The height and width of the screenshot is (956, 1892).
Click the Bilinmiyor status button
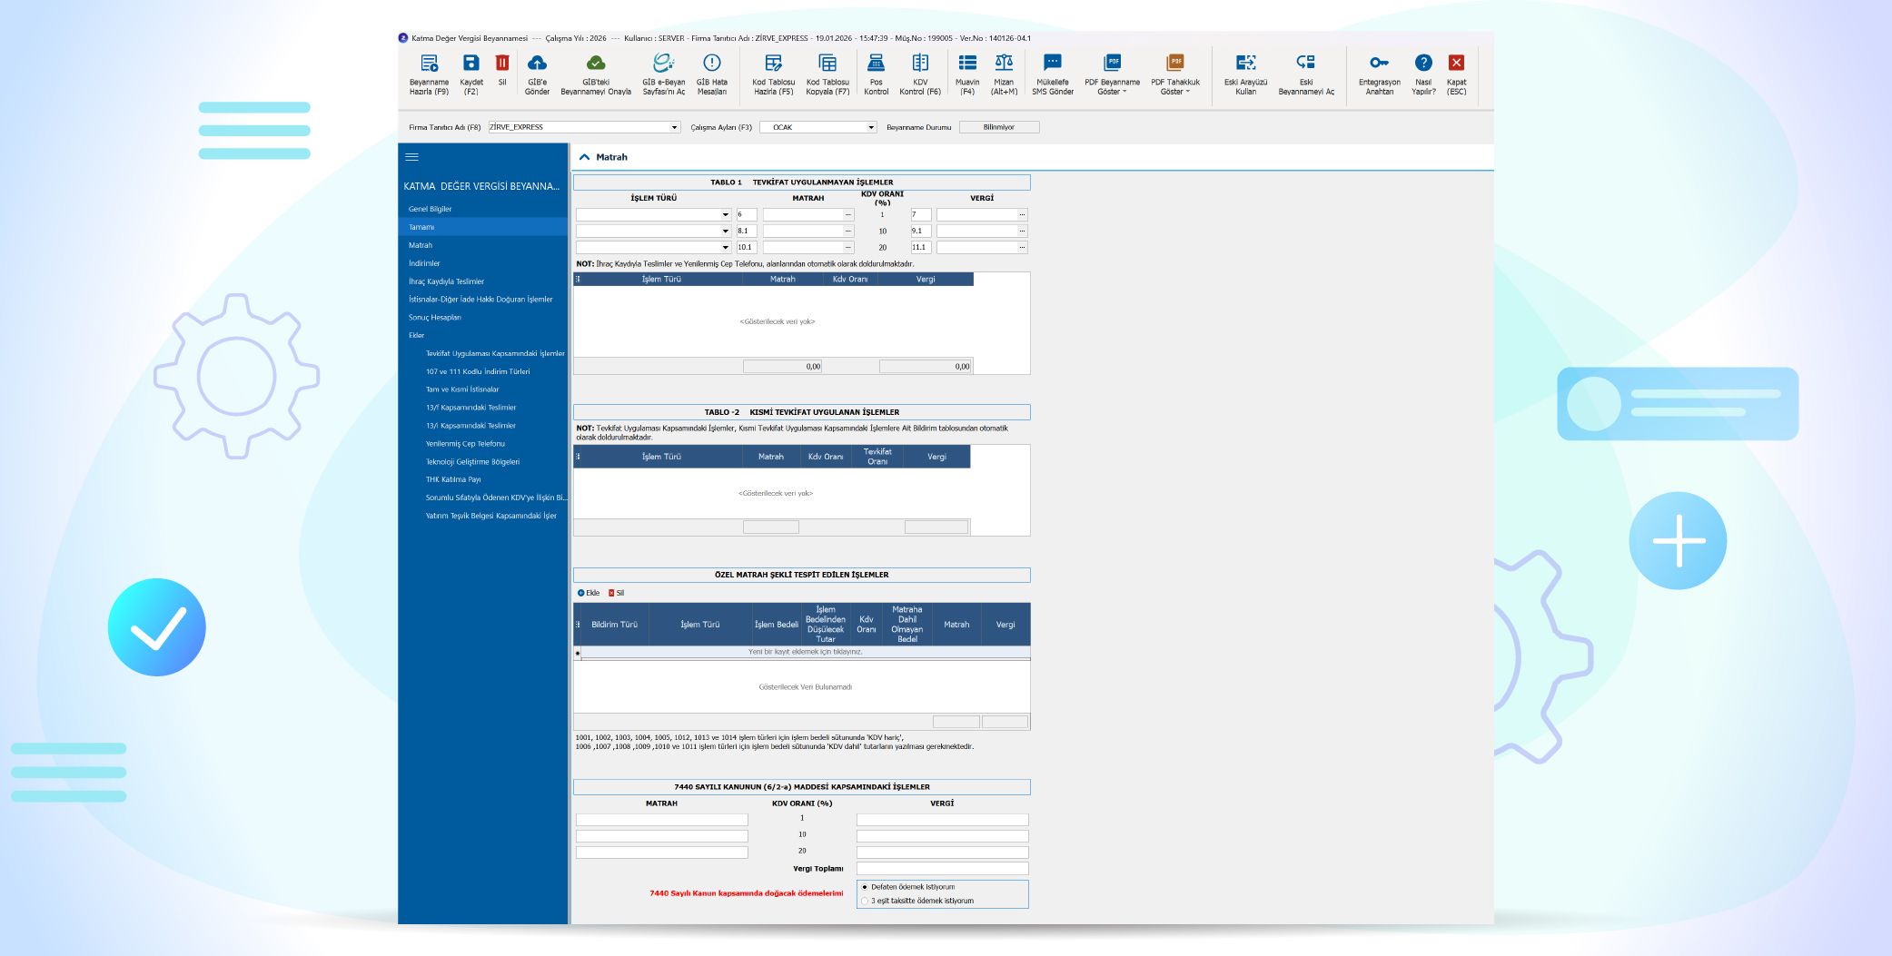click(x=998, y=127)
